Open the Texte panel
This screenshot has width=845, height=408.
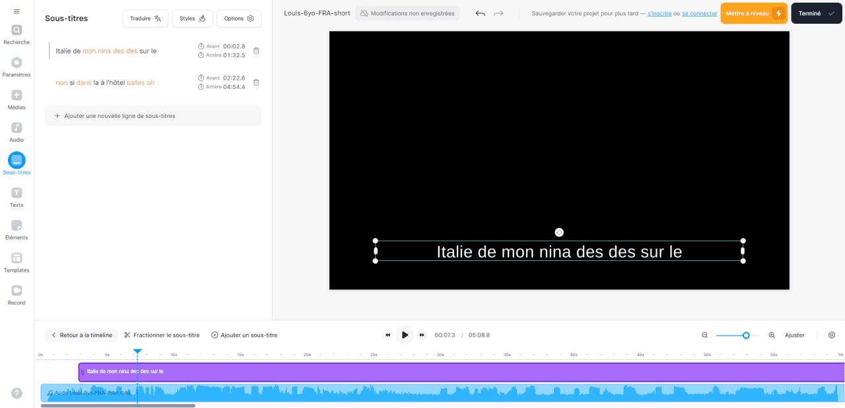(x=17, y=197)
